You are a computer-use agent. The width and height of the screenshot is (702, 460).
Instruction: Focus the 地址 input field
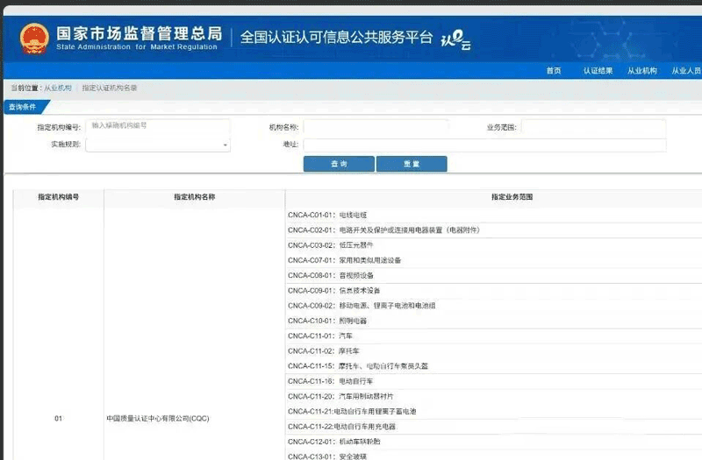click(484, 145)
